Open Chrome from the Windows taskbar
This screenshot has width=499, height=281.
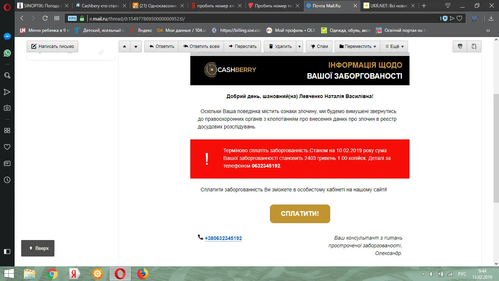point(52,274)
